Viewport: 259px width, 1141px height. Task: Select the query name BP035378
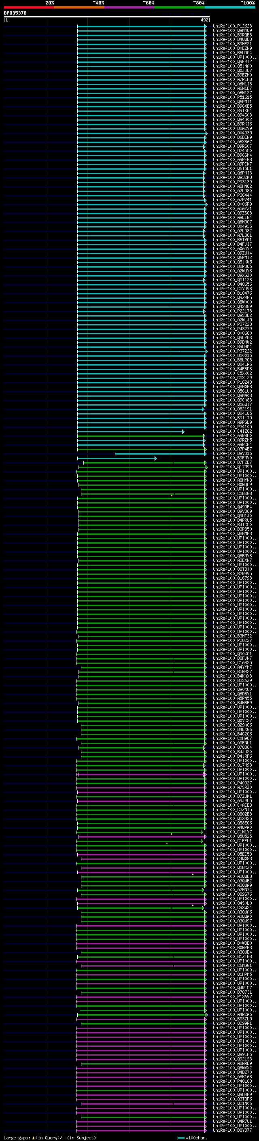[x=15, y=13]
